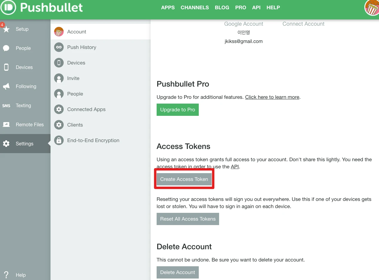Screen dimensions: 379x280
Task: Click the Pushbullet Pro heading
Action: (183, 84)
